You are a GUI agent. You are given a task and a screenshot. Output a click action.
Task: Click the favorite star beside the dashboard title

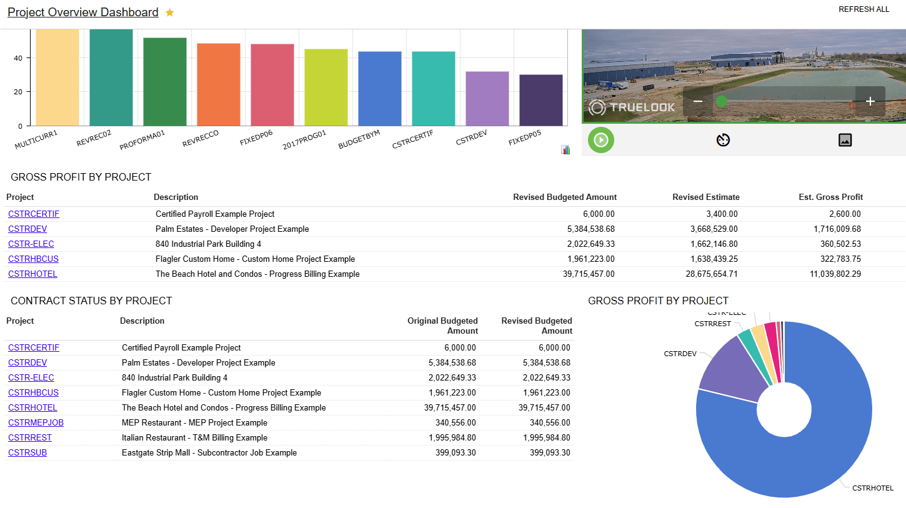pos(169,13)
